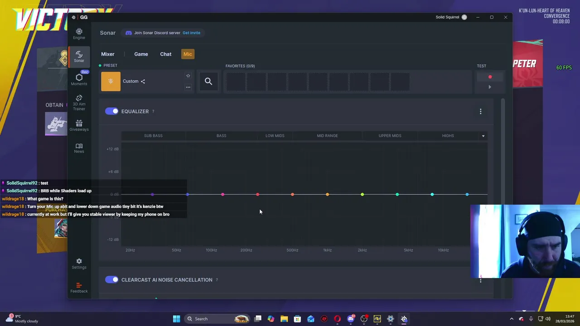Open Equalizer three-dot menu

pos(481,111)
